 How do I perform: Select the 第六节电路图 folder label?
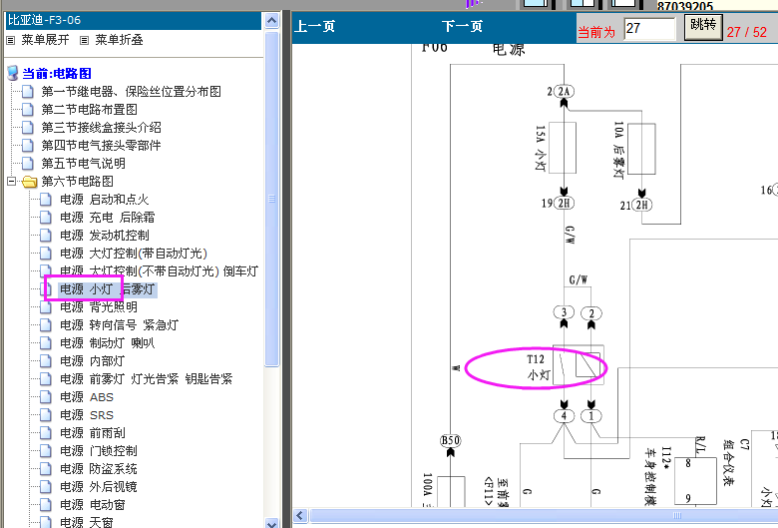[x=78, y=182]
